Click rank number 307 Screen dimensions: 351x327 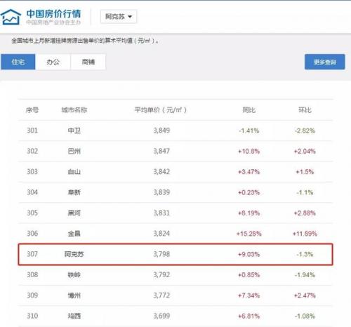coord(32,254)
